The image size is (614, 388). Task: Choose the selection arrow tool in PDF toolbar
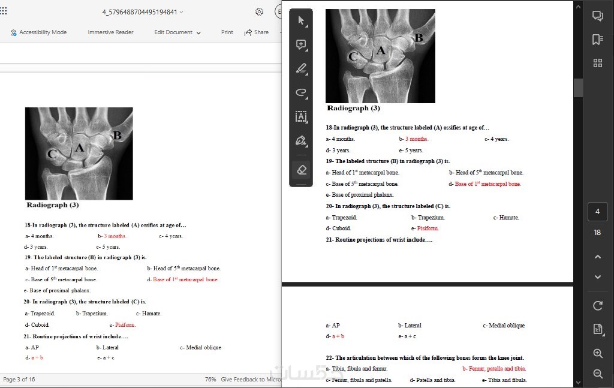[x=301, y=20]
